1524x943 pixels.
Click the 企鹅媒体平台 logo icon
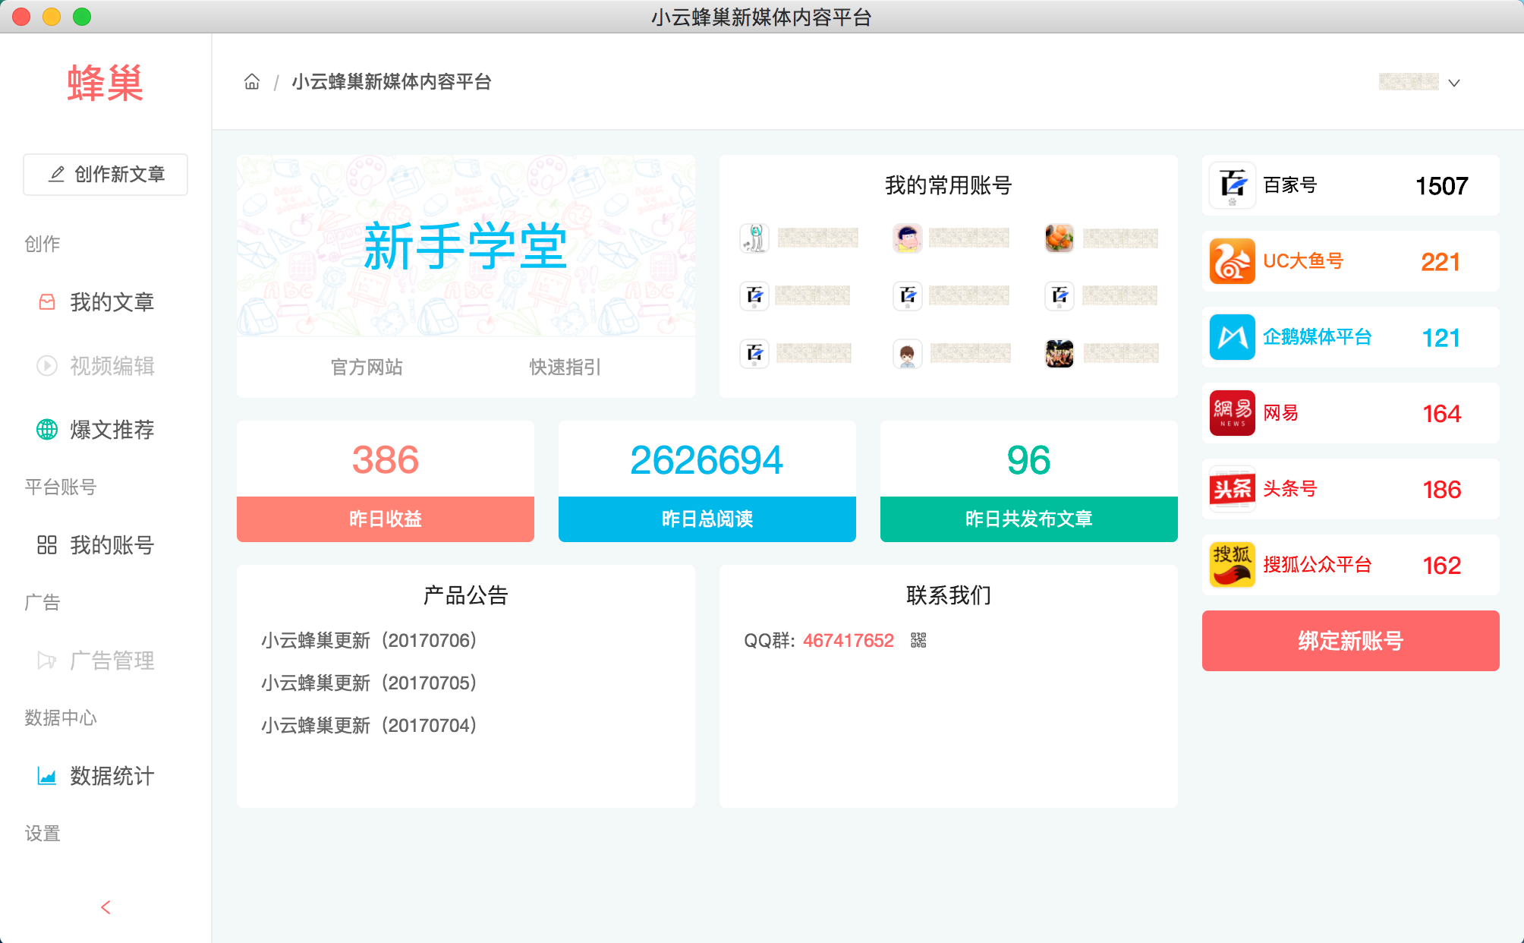pos(1232,337)
